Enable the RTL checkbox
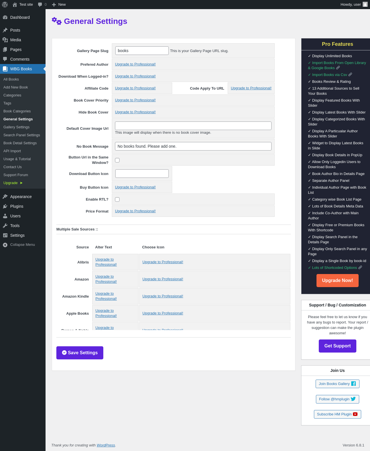The image size is (370, 451). click(117, 199)
